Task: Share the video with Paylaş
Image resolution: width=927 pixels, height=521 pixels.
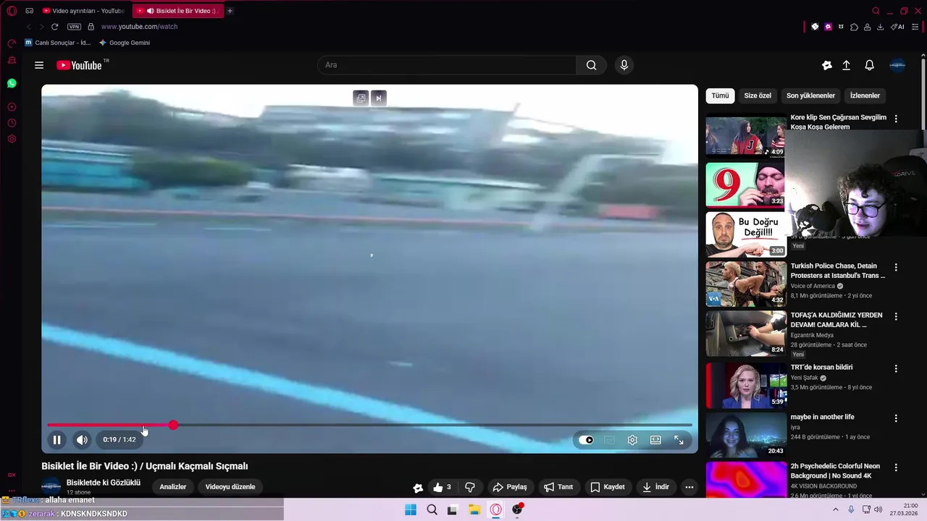Action: [509, 487]
